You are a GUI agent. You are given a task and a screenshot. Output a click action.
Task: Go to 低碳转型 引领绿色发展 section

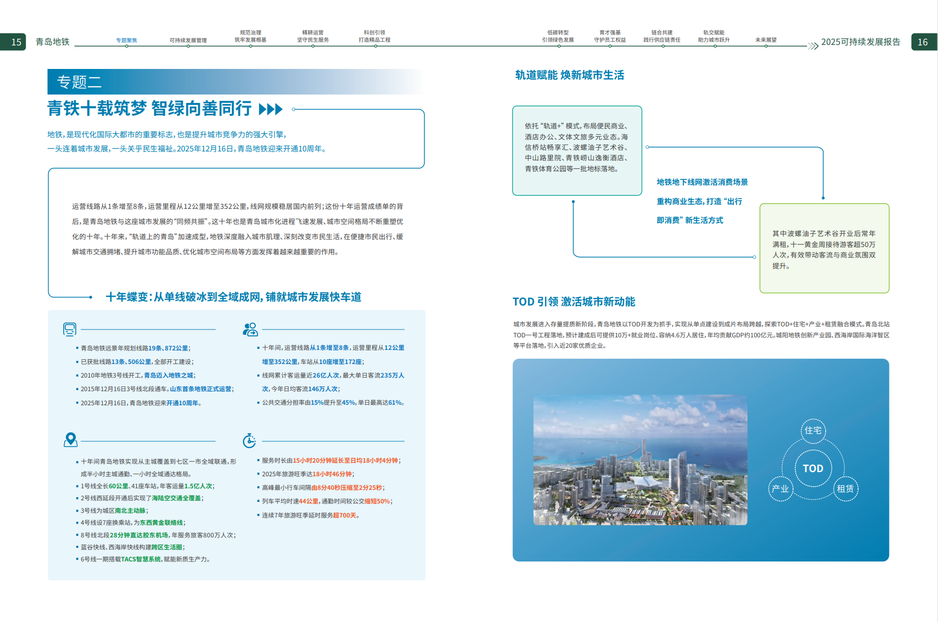[558, 36]
